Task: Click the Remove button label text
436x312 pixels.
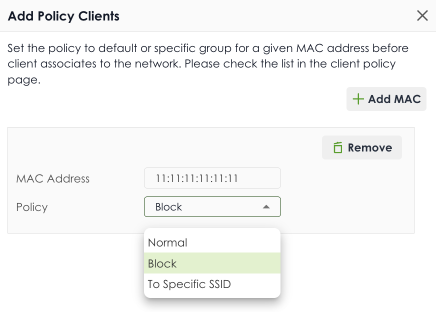Action: [370, 147]
